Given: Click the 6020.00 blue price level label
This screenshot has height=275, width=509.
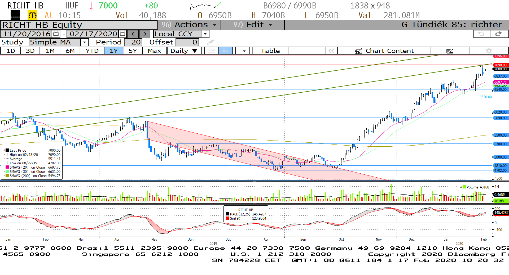Looking at the screenshot, I should (500, 112).
